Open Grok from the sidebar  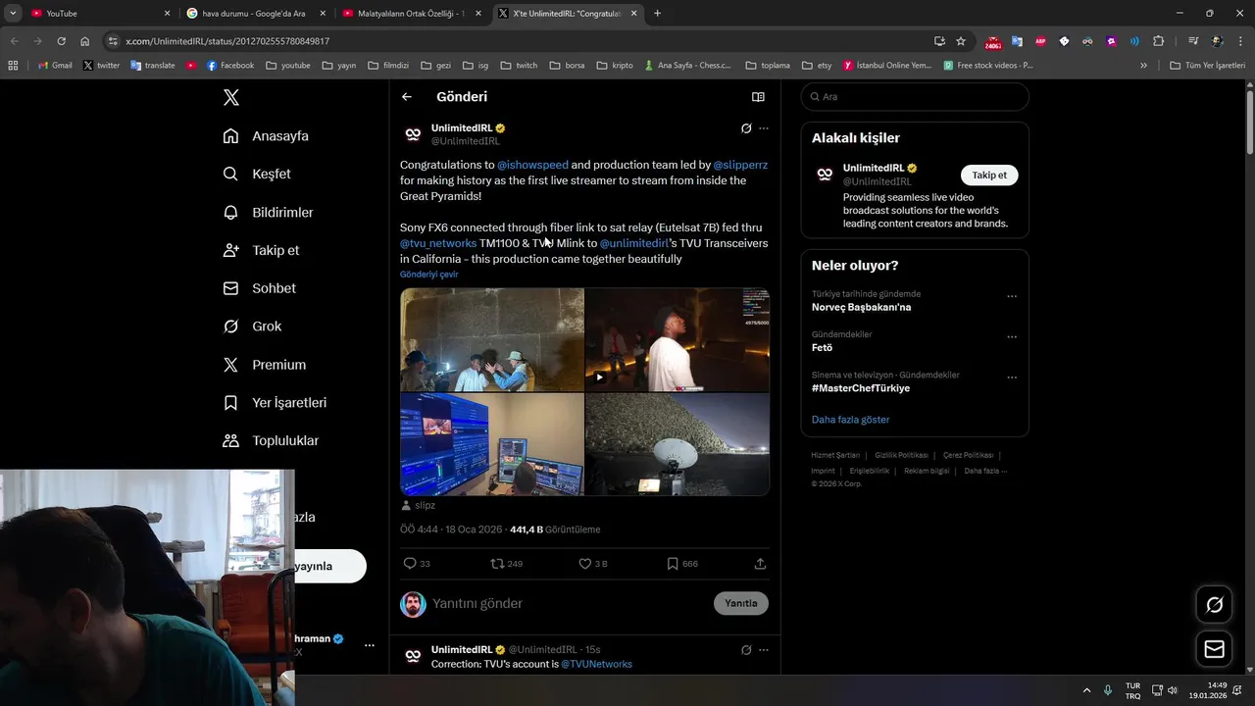(252, 327)
